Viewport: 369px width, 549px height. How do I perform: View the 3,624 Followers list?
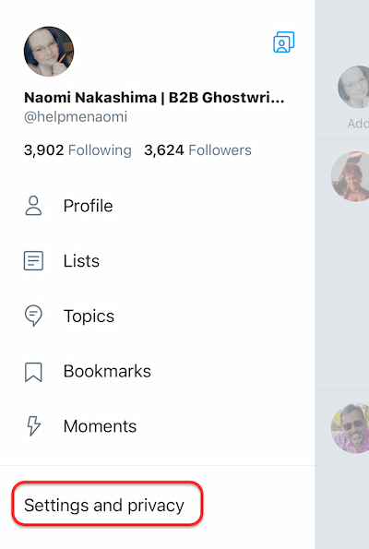pyautogui.click(x=197, y=150)
